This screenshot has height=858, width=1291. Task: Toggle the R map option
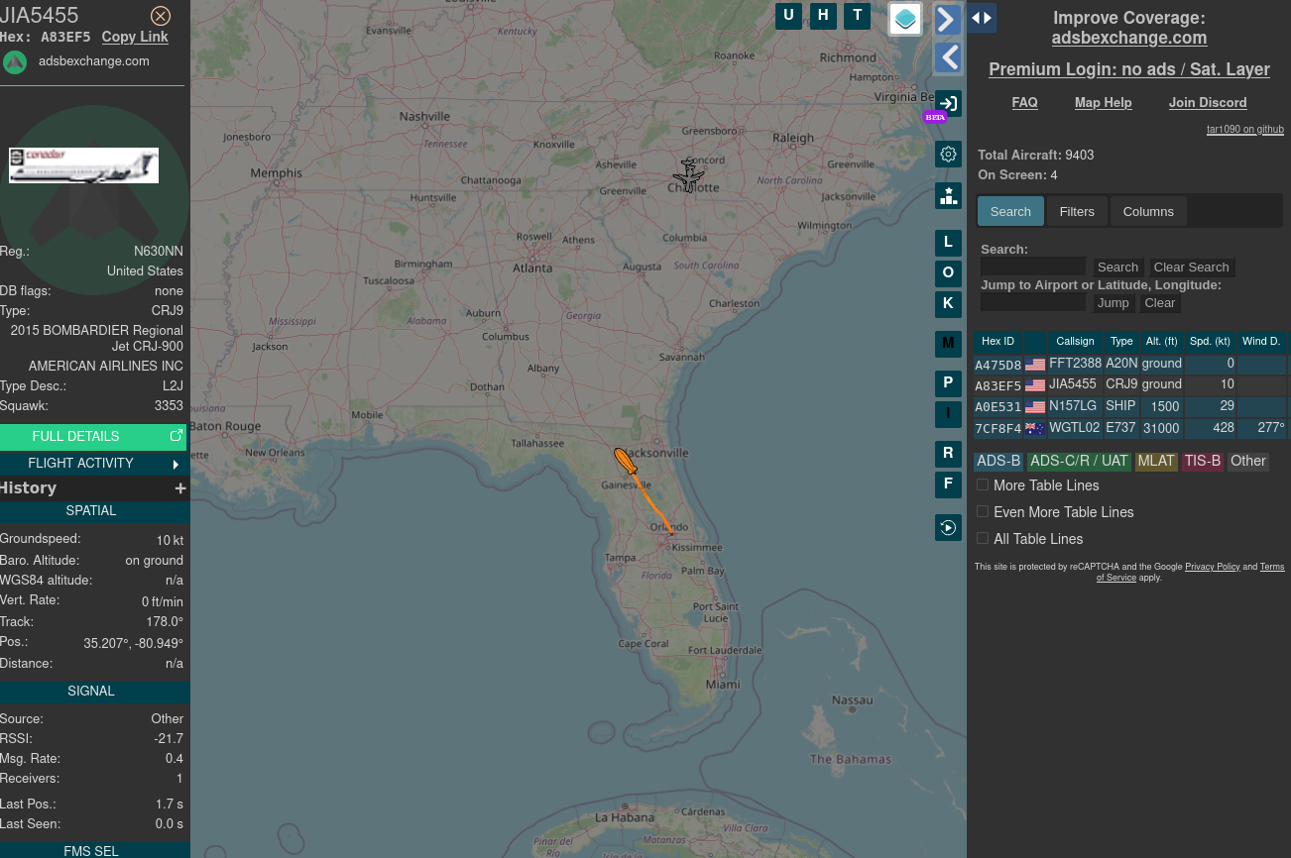[x=948, y=454]
